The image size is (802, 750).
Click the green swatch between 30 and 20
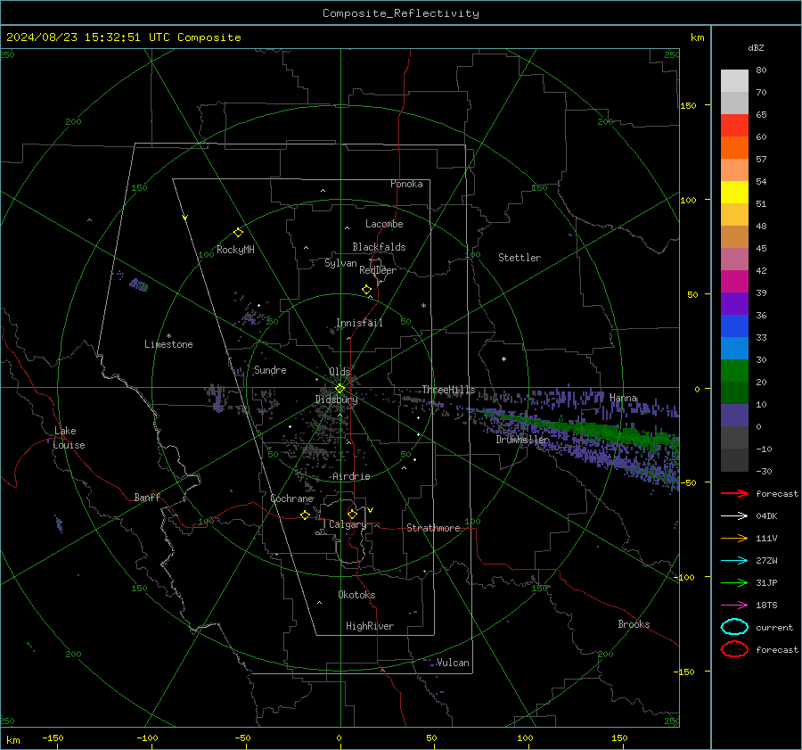734,371
